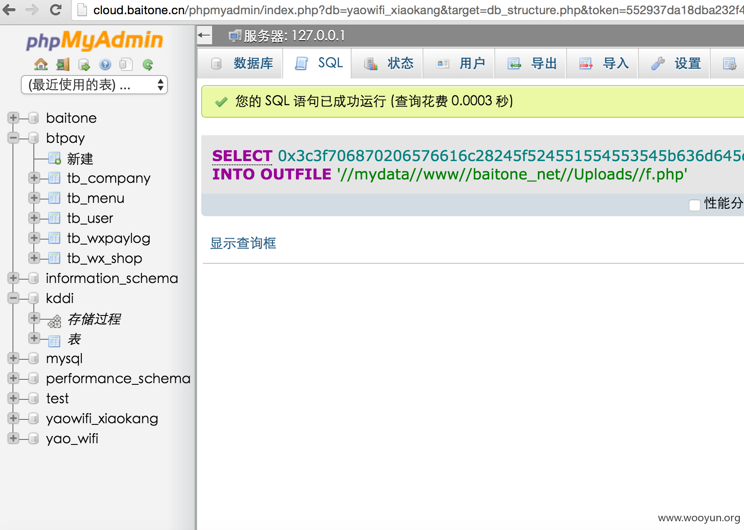The image size is (744, 530).
Task: Expand the 存储过程 stored procedures node
Action: click(34, 318)
